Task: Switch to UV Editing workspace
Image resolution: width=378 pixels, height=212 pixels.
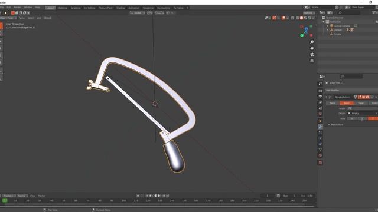Action: point(90,8)
